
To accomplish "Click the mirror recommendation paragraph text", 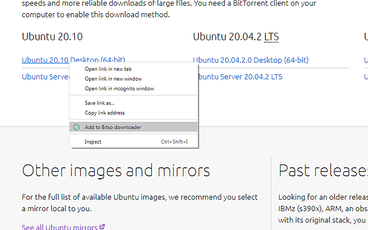I will [140, 203].
